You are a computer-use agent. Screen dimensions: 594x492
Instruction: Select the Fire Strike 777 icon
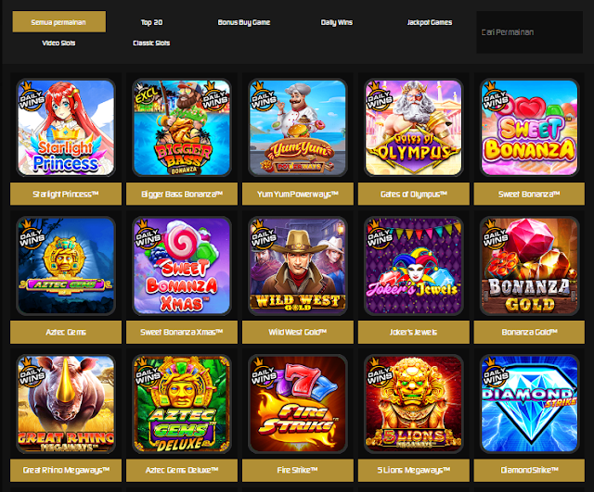298,404
